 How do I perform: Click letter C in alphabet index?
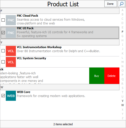pyautogui.click(x=122, y=19)
